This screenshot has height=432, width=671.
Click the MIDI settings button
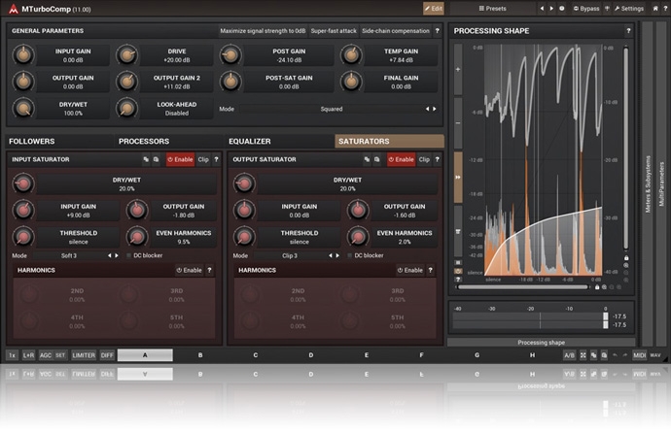(639, 355)
